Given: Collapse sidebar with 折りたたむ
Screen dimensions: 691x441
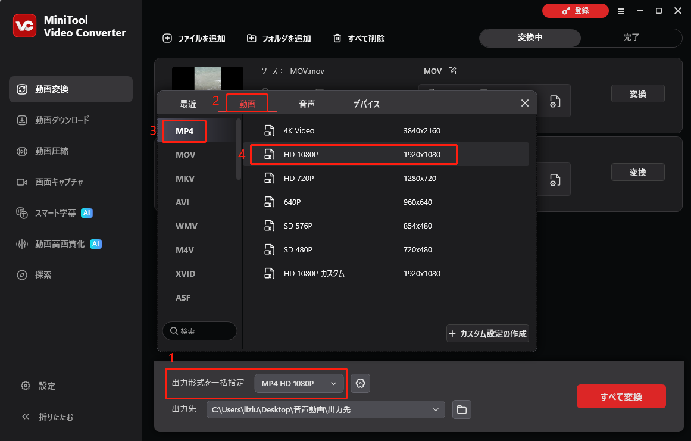Looking at the screenshot, I should 47,417.
